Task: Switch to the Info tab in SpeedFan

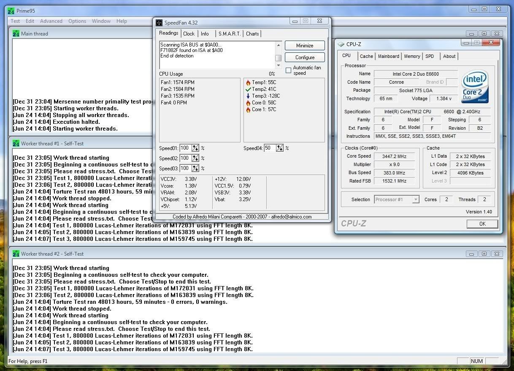Action: coord(205,34)
